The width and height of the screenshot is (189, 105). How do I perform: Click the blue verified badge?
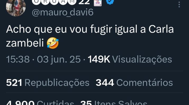click(110, 2)
